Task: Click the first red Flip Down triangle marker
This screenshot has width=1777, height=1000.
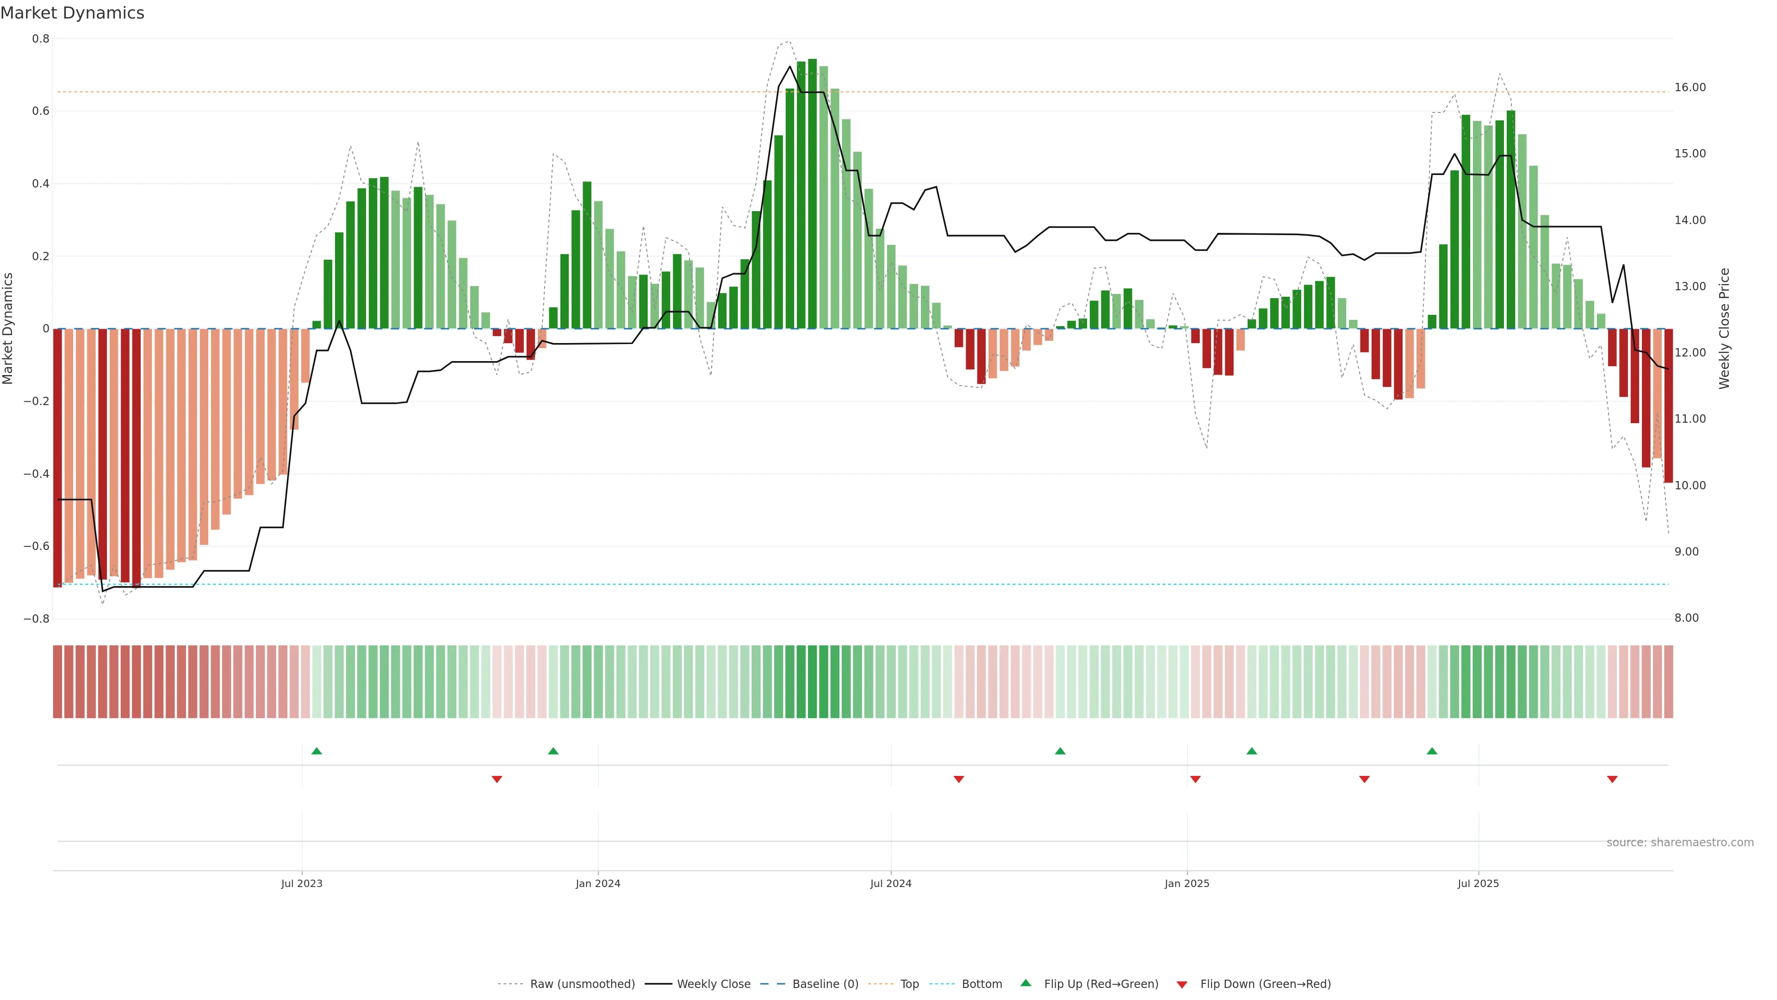Action: point(497,779)
